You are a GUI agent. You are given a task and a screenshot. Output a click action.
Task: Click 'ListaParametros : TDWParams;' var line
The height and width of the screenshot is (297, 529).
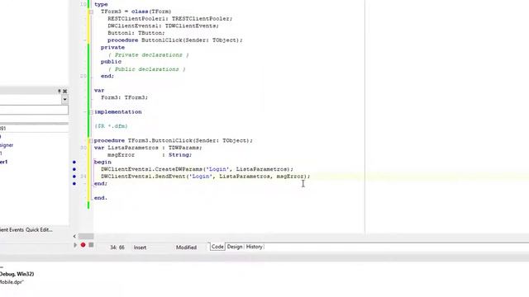click(155, 148)
